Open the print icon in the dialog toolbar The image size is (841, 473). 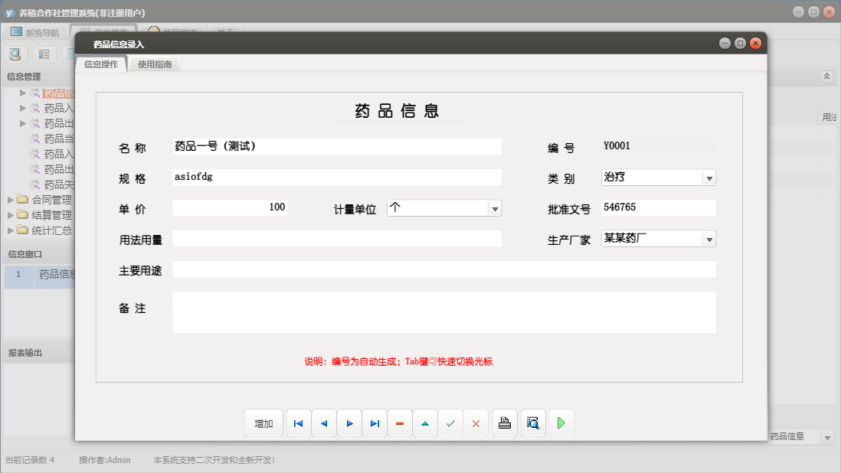pos(503,422)
